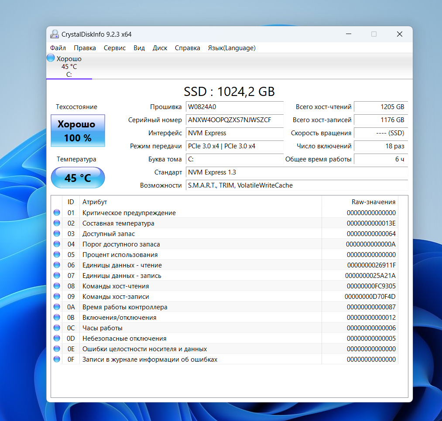This screenshot has height=421, width=442.
Task: Open the Сервис menu
Action: point(114,48)
